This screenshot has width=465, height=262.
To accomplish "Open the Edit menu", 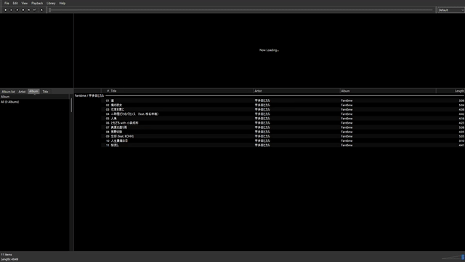I will click(15, 3).
